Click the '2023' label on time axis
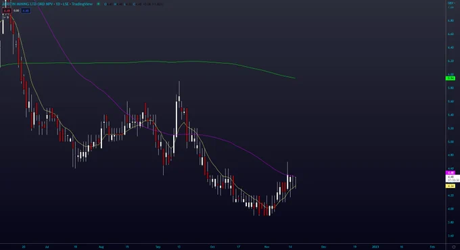 click(375, 247)
